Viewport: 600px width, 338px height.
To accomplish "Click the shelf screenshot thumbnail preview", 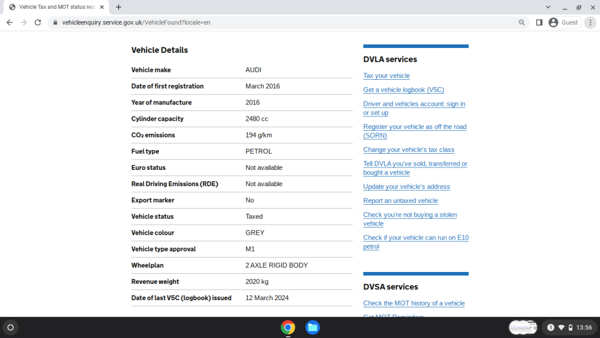I will pos(523,328).
